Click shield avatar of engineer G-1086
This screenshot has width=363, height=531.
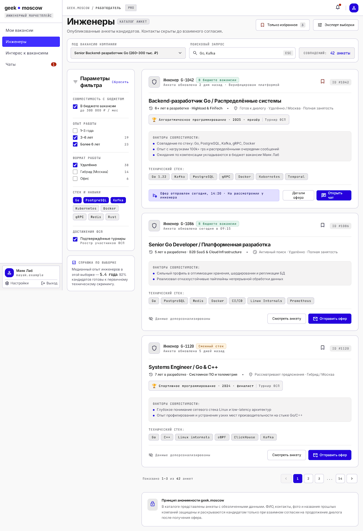tap(154, 226)
